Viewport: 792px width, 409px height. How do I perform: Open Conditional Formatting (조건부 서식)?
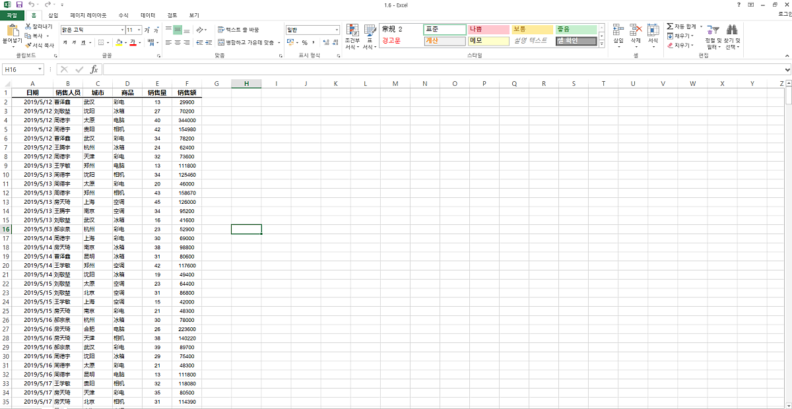point(352,37)
